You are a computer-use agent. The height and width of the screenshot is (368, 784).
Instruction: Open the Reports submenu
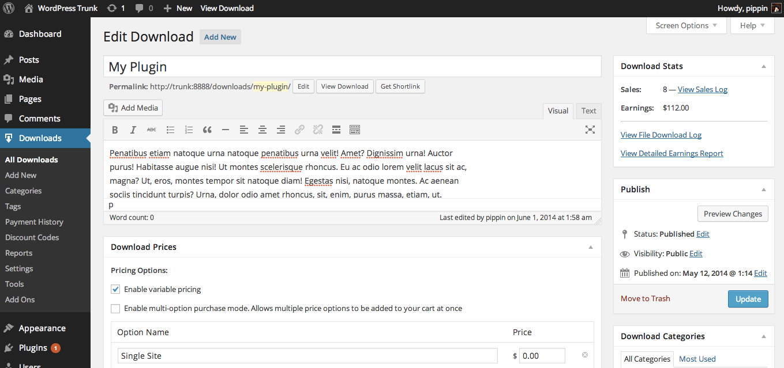coord(18,253)
